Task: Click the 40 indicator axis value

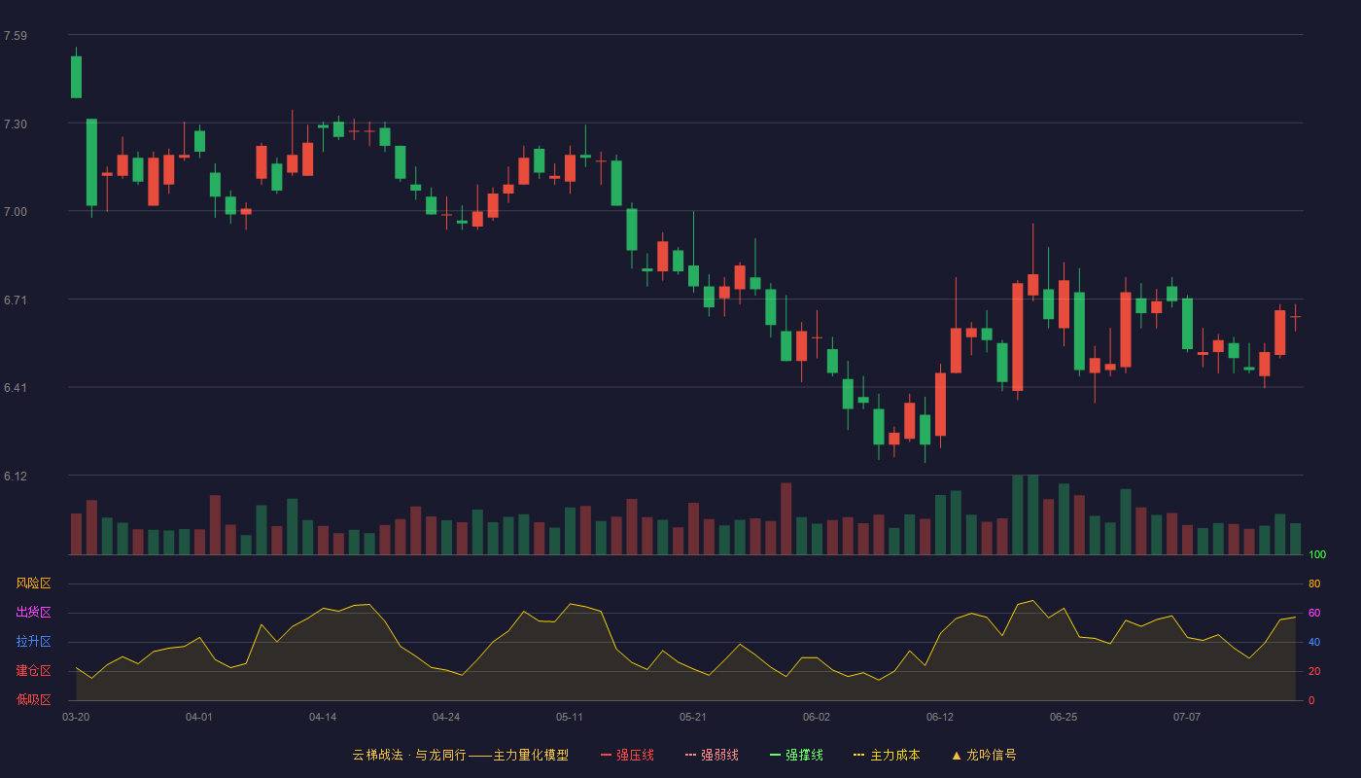Action: [1314, 642]
